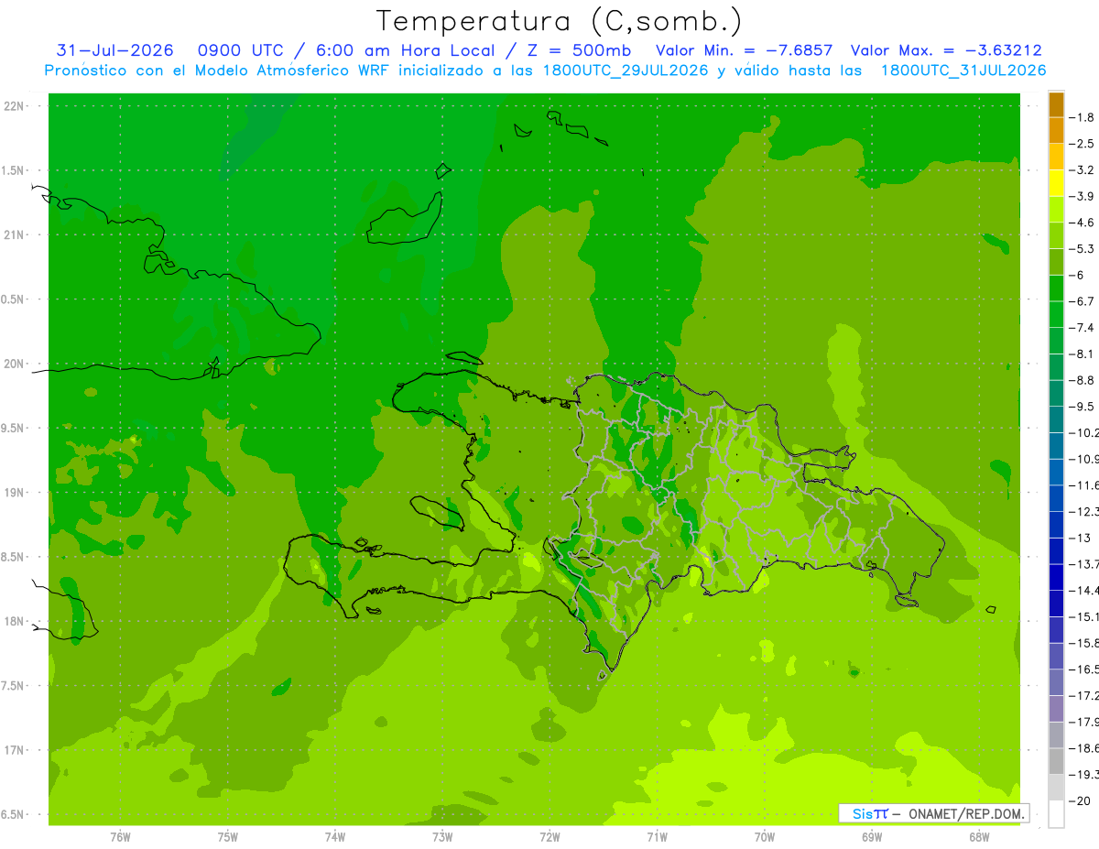Click the '0900 UTC' time label
This screenshot has height=849, width=1099.
click(x=241, y=50)
